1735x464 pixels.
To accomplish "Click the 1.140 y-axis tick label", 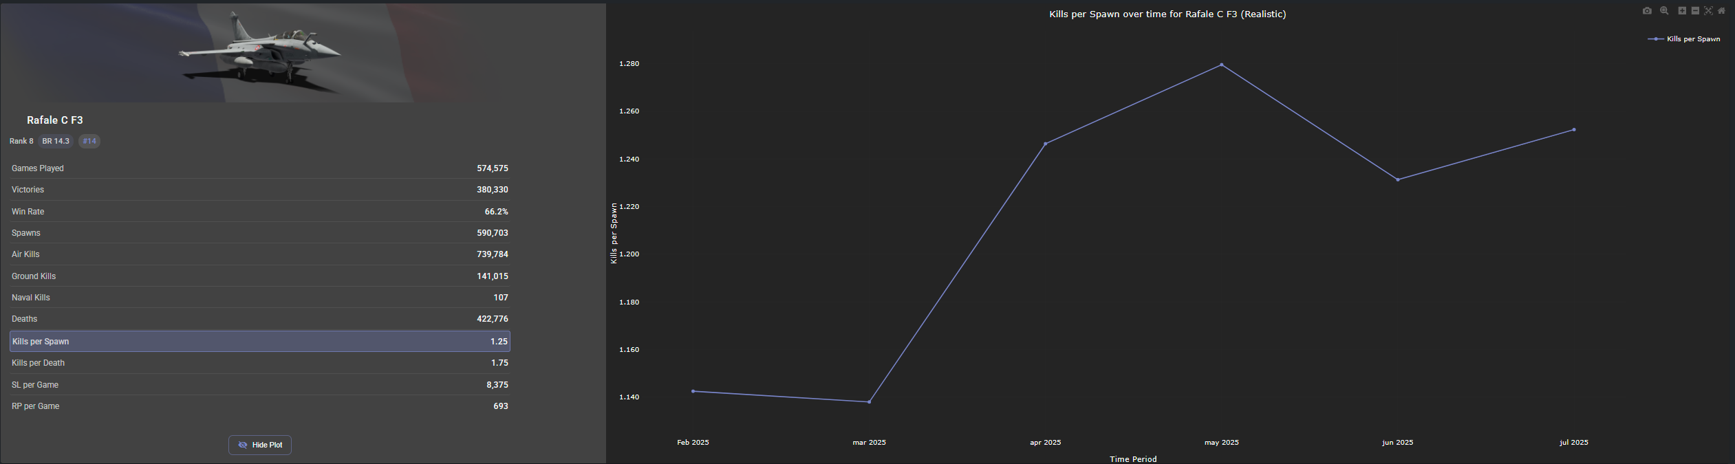I will (x=629, y=397).
